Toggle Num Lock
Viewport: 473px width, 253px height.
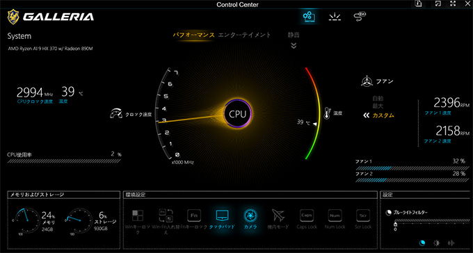point(335,220)
